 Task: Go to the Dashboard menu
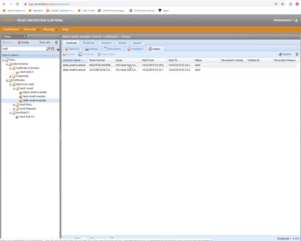tap(11, 29)
